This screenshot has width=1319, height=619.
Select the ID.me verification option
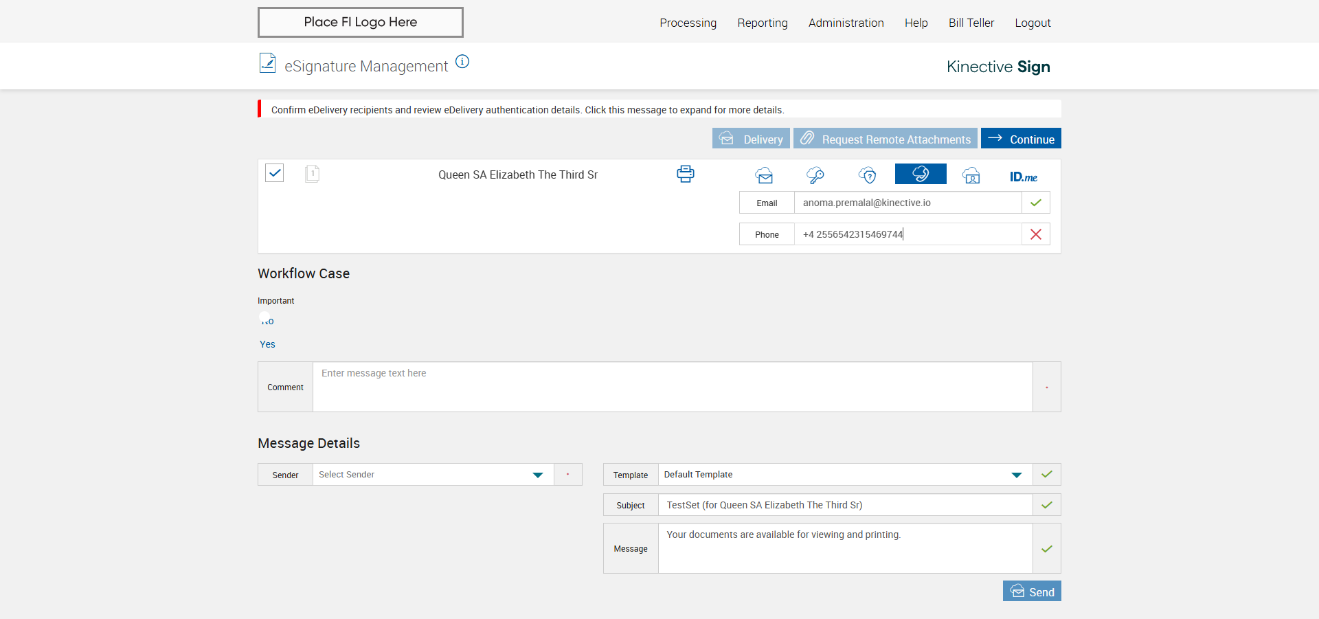point(1023,177)
